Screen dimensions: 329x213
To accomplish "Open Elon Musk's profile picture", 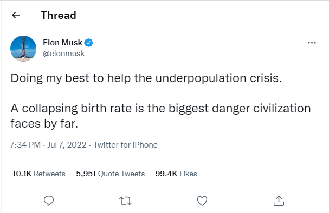I will point(23,49).
